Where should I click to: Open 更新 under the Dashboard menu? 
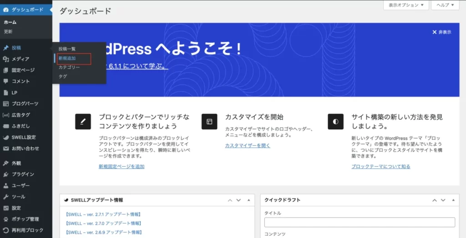tap(8, 31)
